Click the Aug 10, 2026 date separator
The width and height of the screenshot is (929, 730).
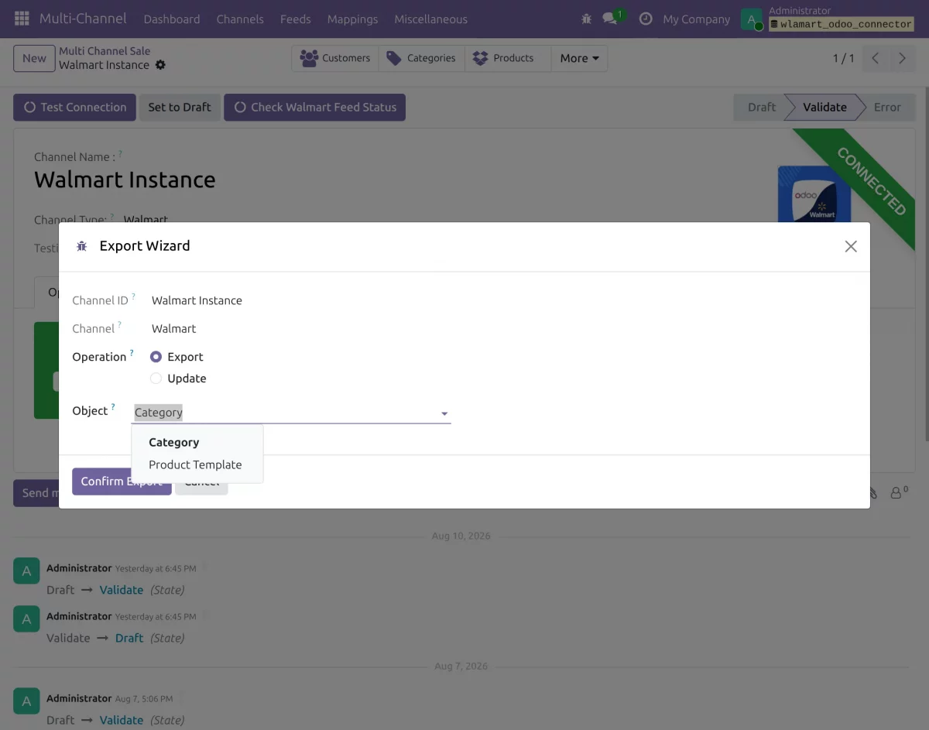click(x=461, y=536)
